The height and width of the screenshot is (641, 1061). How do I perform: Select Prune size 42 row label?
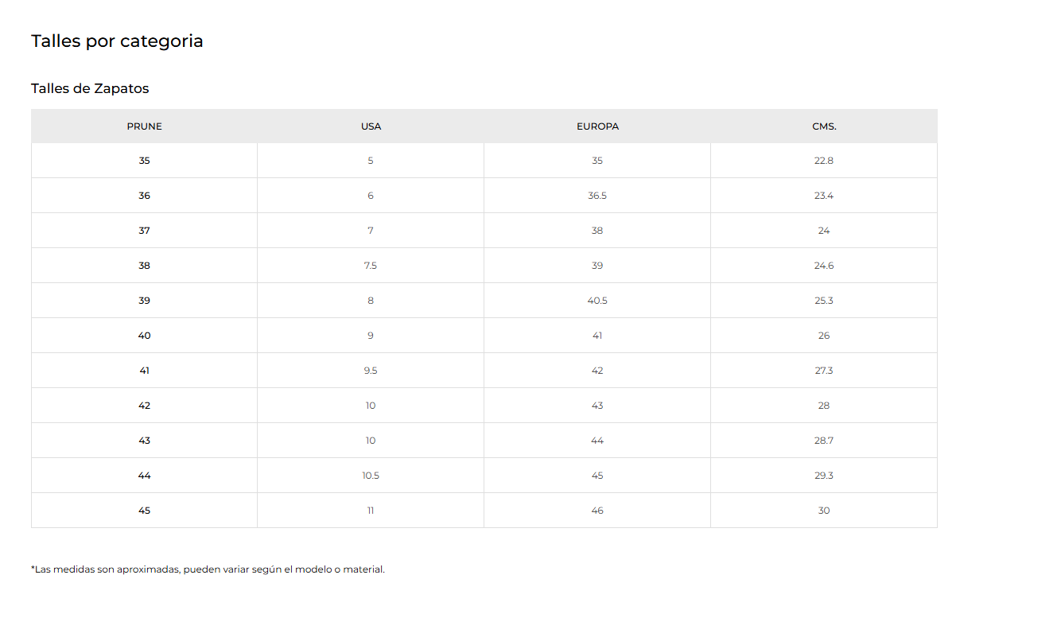[144, 406]
